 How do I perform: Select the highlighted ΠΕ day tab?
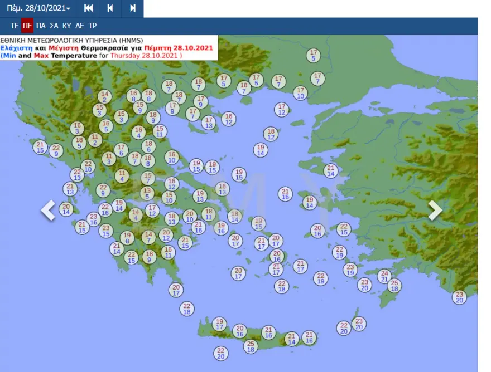tap(27, 26)
